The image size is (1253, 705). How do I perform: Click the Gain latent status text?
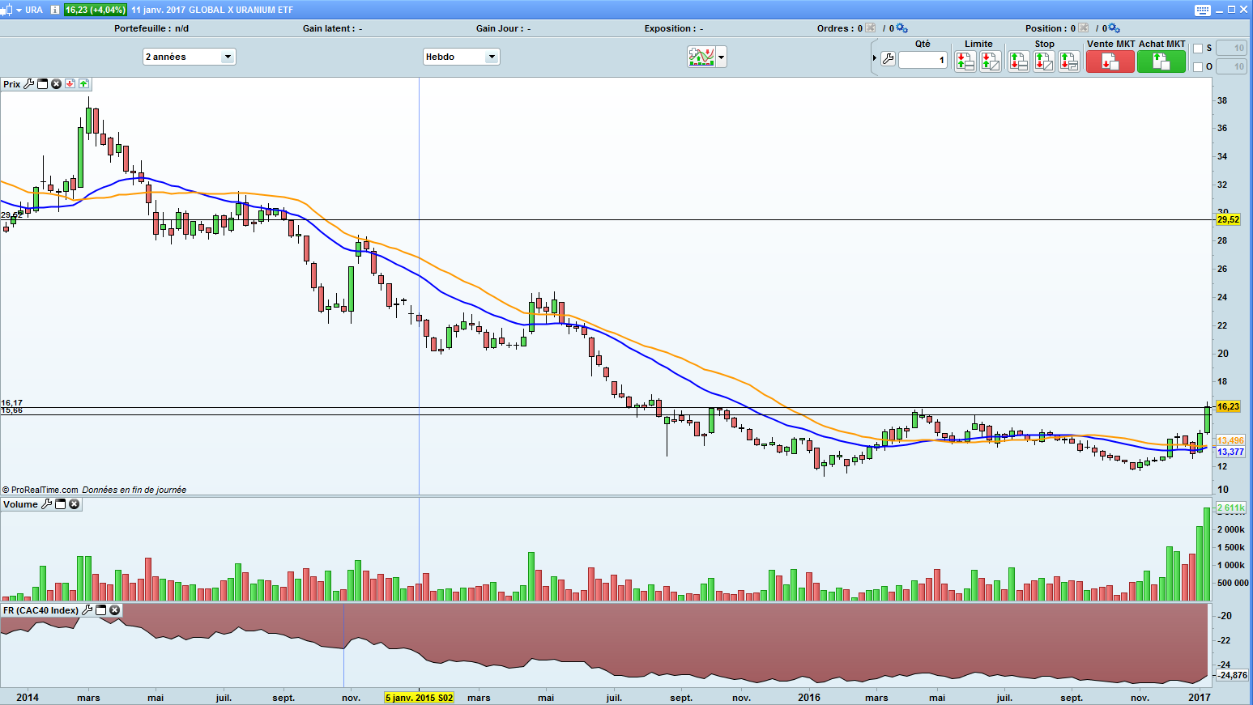click(x=332, y=28)
